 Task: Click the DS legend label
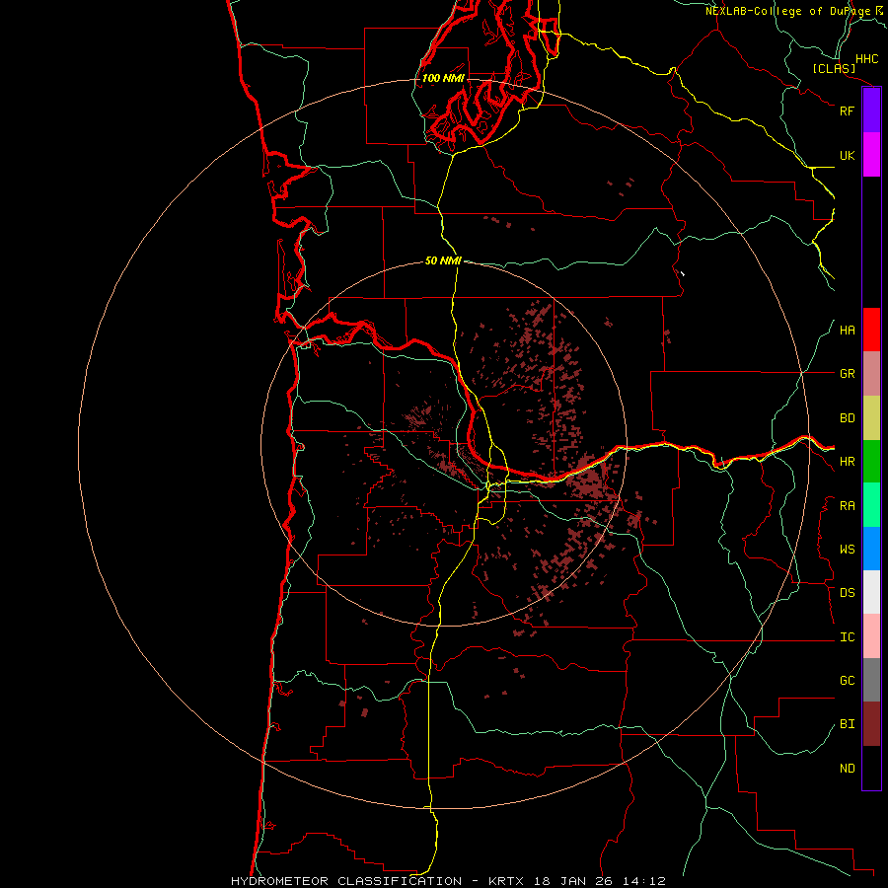pyautogui.click(x=847, y=593)
